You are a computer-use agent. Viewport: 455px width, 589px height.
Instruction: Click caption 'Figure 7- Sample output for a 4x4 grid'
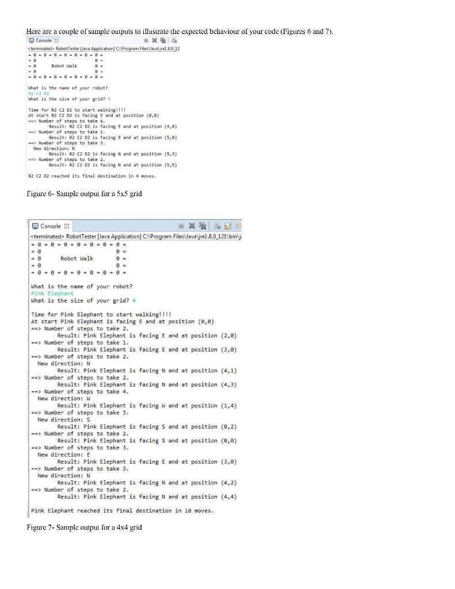click(x=84, y=527)
